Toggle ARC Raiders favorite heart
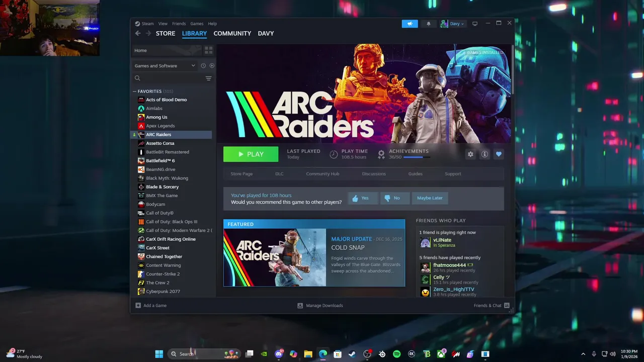The image size is (644, 362). [x=499, y=154]
